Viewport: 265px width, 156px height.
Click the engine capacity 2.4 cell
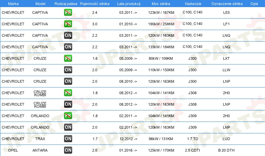pyautogui.click(x=95, y=12)
